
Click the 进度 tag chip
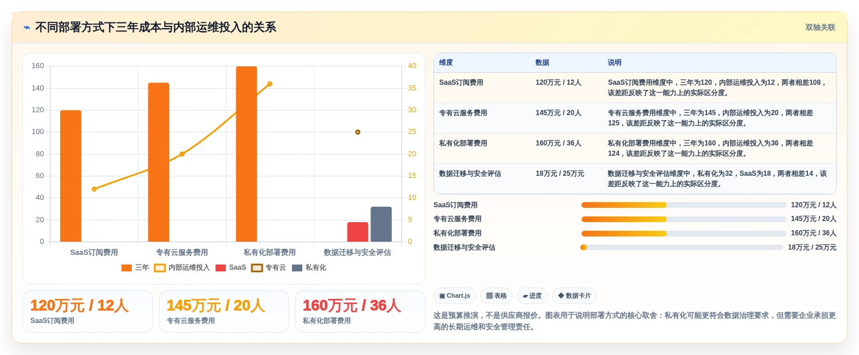pos(532,295)
